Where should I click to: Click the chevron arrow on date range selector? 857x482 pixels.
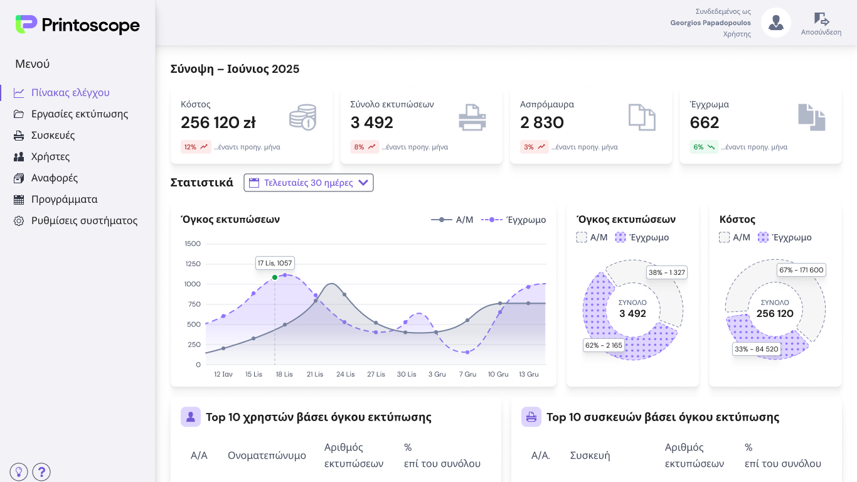(x=363, y=183)
